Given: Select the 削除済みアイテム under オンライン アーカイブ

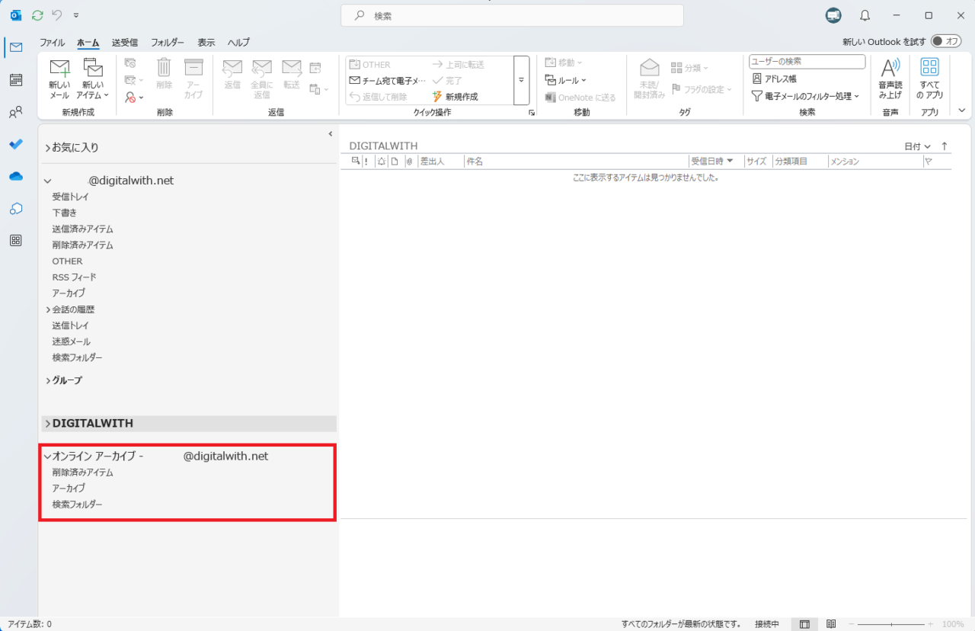Looking at the screenshot, I should click(x=83, y=472).
